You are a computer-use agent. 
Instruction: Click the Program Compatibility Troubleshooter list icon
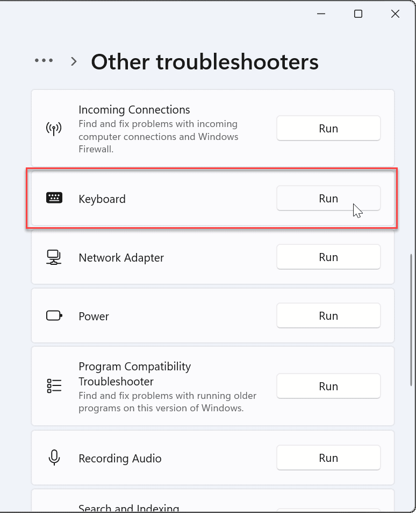click(x=54, y=386)
